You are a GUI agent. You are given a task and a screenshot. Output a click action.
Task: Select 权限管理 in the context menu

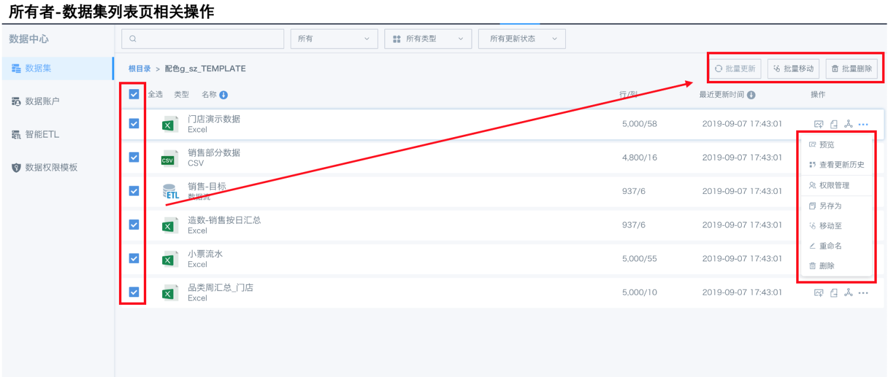(834, 186)
